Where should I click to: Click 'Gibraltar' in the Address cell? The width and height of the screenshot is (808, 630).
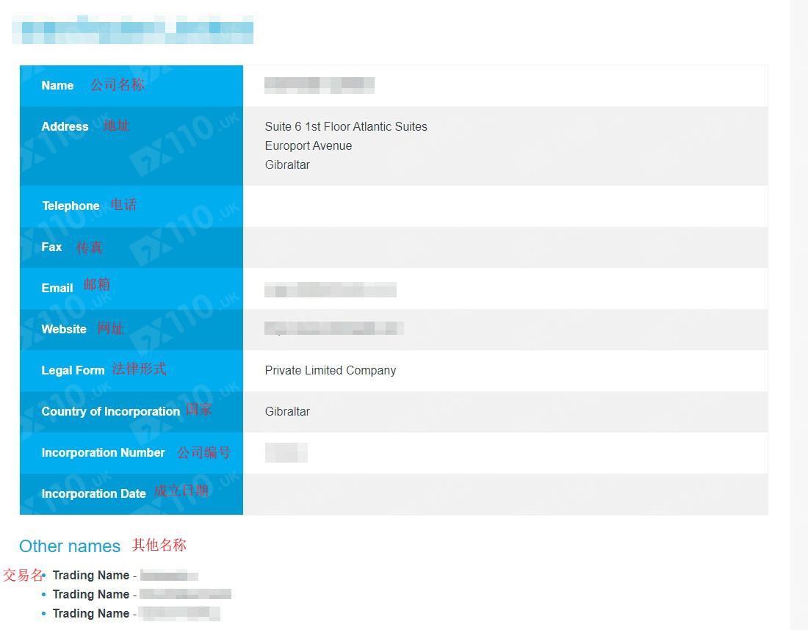pos(287,164)
